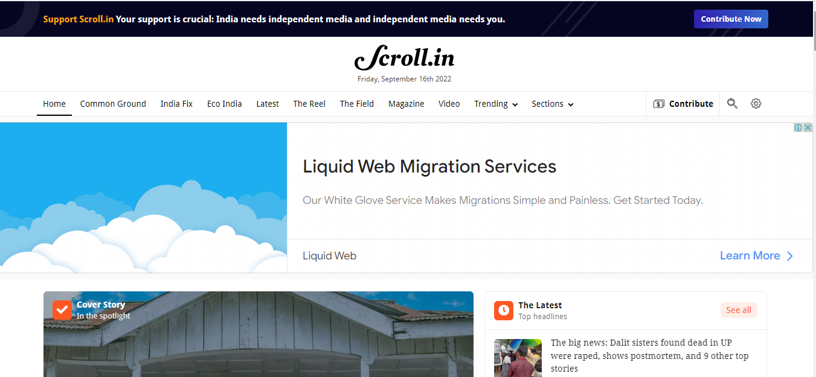Open the Dalit sisters big news story
The image size is (816, 377).
[x=649, y=355]
